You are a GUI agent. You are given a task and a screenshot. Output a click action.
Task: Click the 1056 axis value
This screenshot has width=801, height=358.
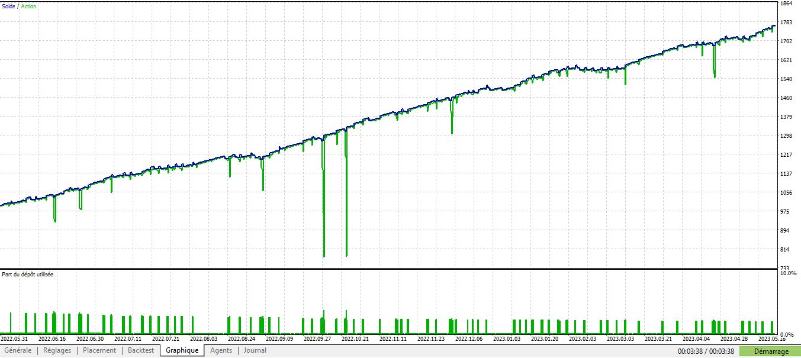787,193
